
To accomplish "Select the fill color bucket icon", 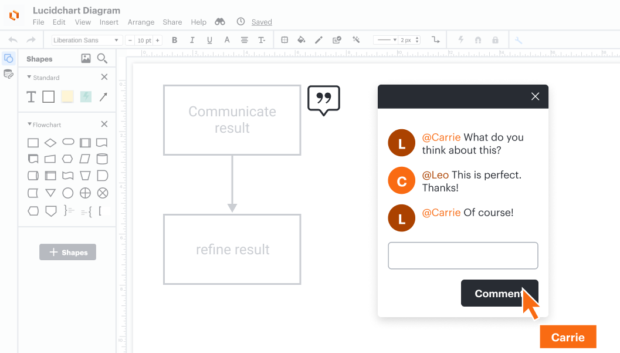I will pos(301,40).
